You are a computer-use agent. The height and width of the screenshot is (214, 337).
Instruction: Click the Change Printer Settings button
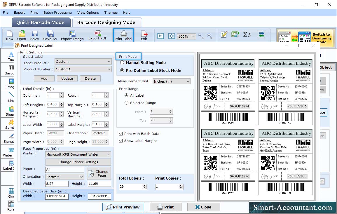pos(78,162)
